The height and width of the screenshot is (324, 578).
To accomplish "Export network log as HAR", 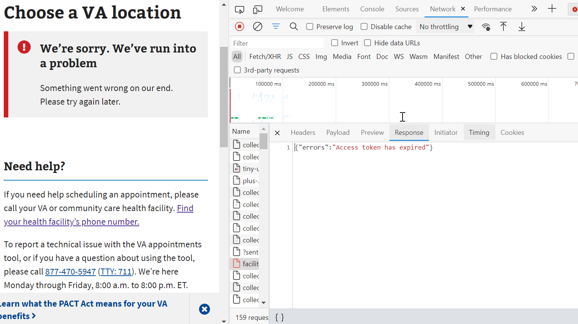I will [522, 26].
